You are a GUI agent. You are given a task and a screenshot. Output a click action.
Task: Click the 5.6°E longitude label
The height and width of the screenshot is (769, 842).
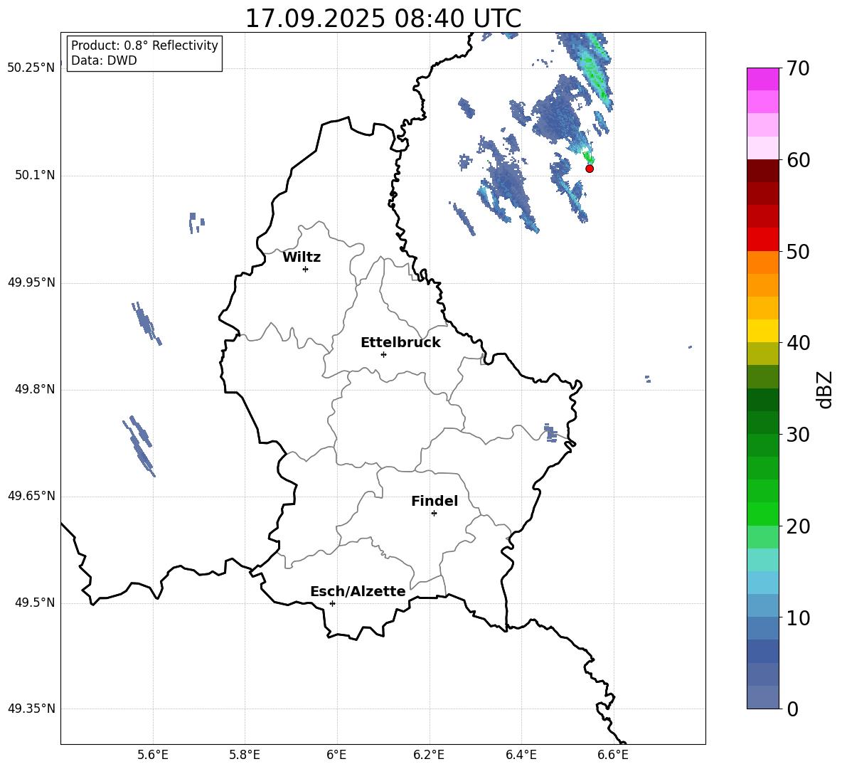152,755
